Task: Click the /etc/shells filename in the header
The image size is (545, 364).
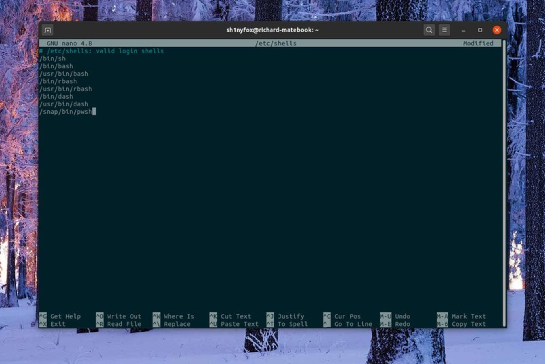Action: (x=276, y=43)
